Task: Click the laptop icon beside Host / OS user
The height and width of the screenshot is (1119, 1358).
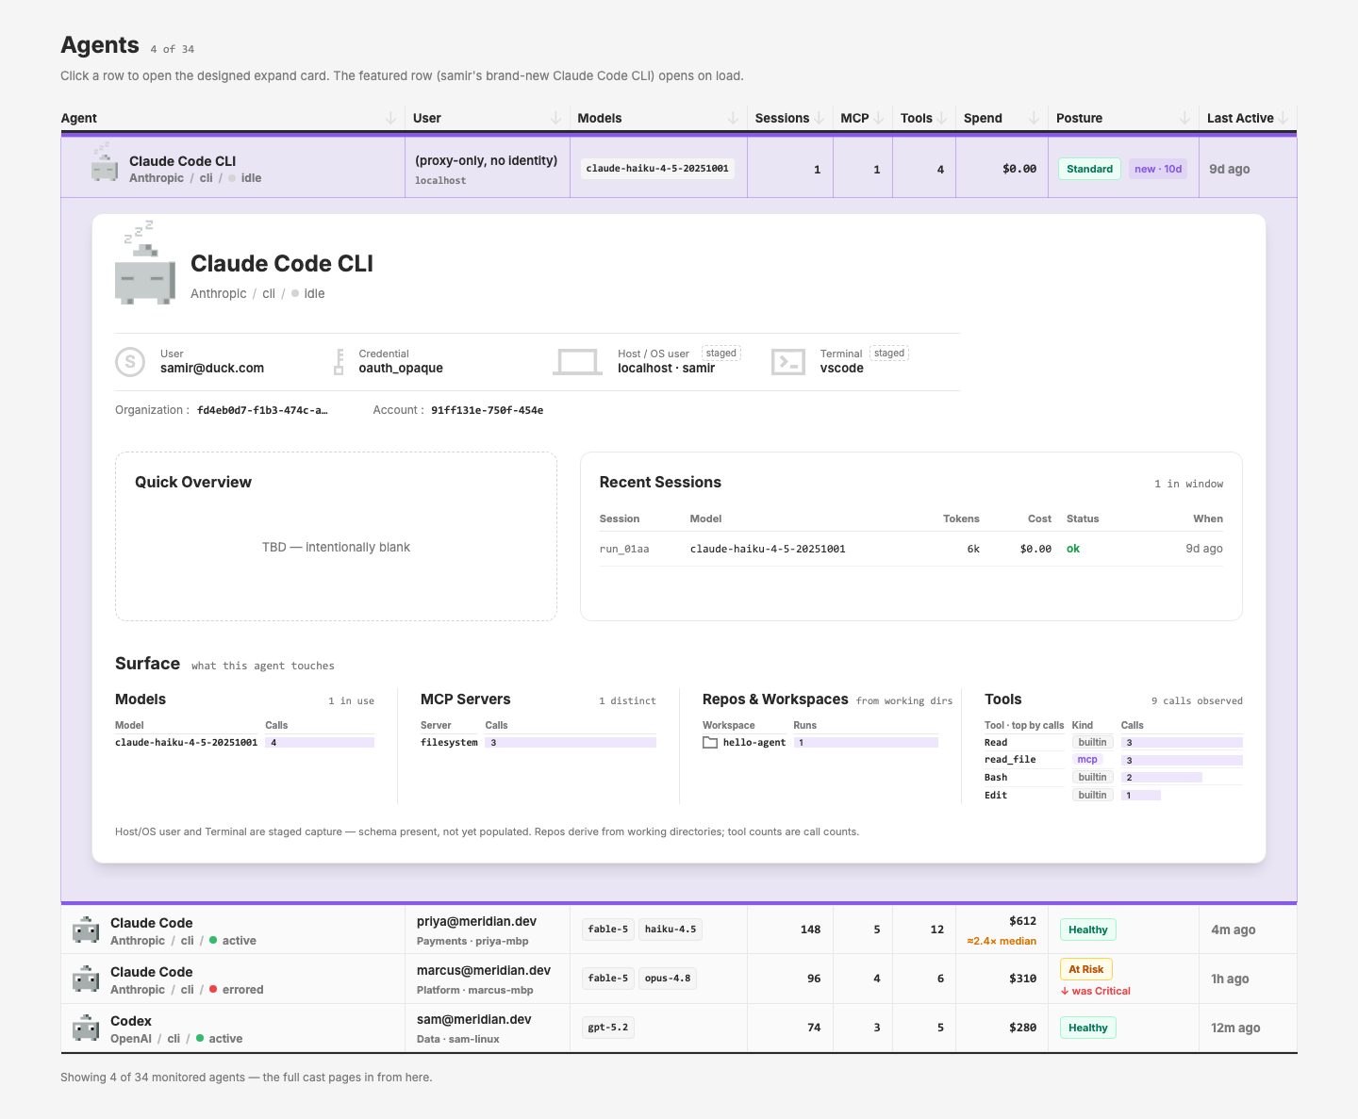Action: 577,362
